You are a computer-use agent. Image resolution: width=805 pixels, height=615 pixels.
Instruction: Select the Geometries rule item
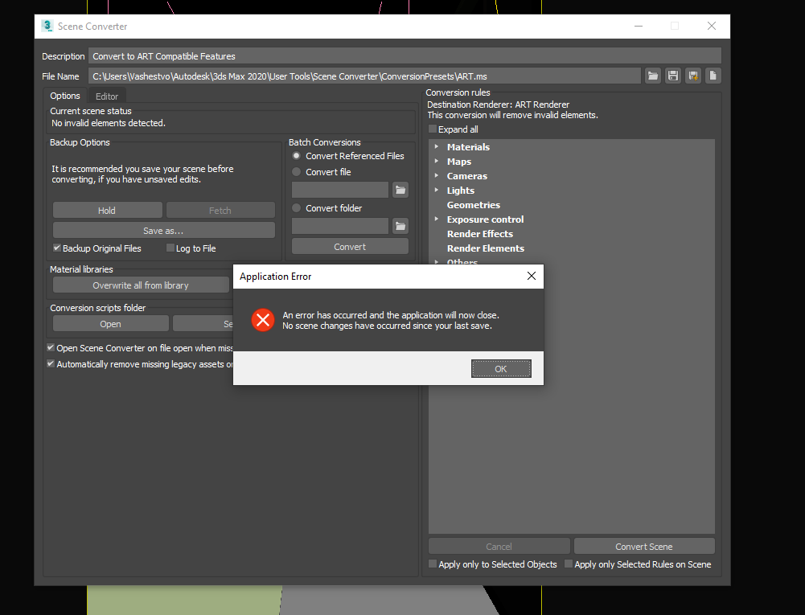pos(474,205)
